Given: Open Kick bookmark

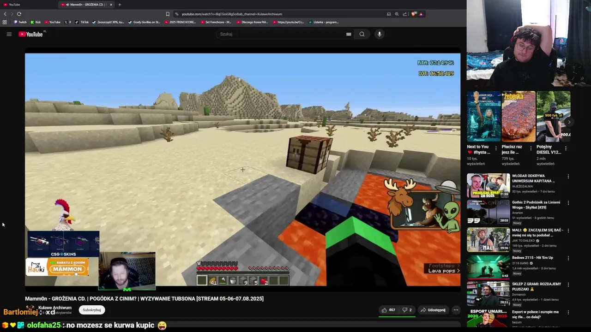Looking at the screenshot, I should click(x=36, y=22).
